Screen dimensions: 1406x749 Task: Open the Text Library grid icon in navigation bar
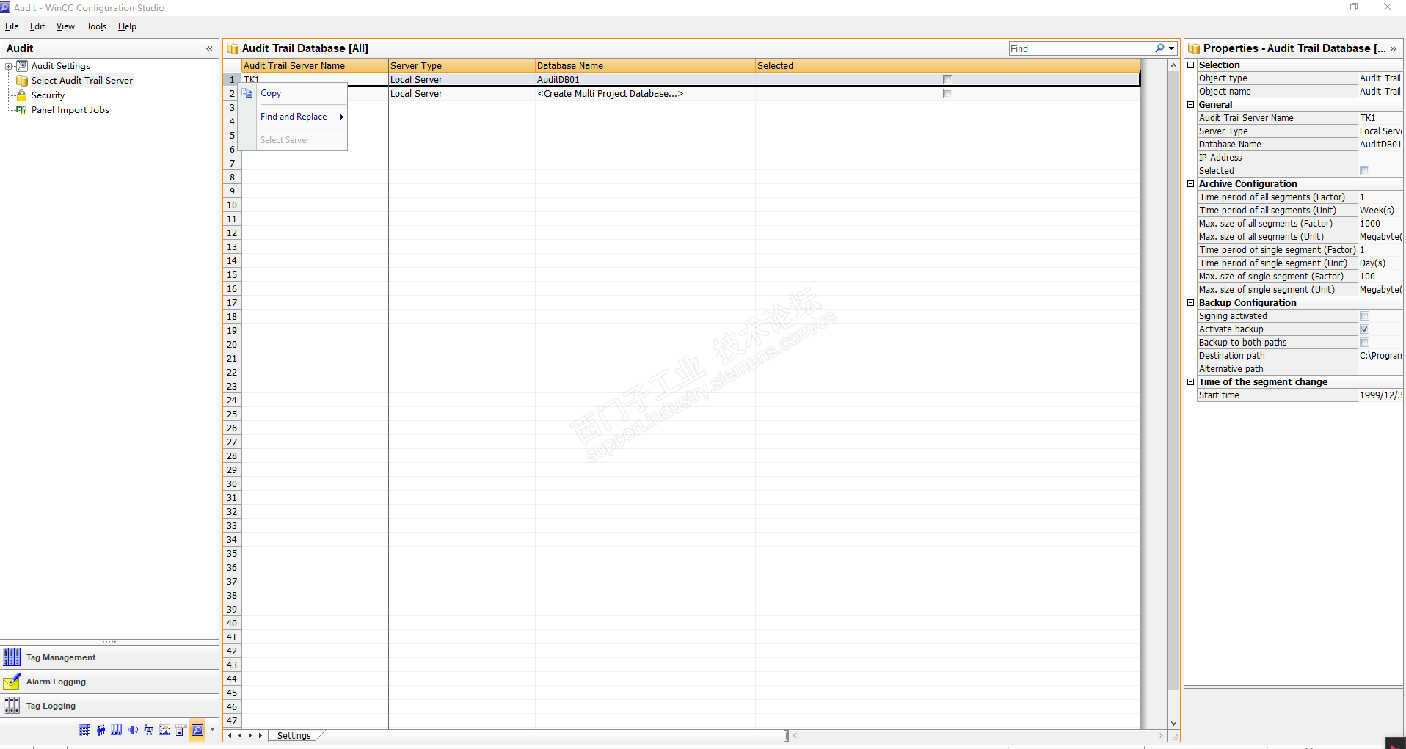pos(84,730)
